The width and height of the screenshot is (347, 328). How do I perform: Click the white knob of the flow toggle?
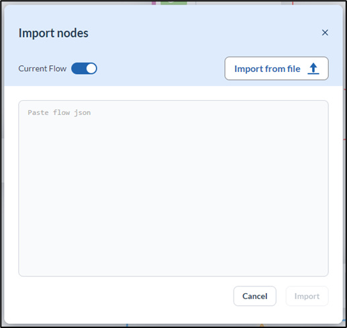pyautogui.click(x=91, y=69)
